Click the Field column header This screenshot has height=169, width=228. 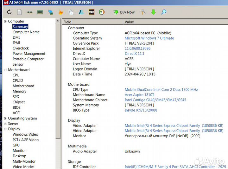[92, 22]
